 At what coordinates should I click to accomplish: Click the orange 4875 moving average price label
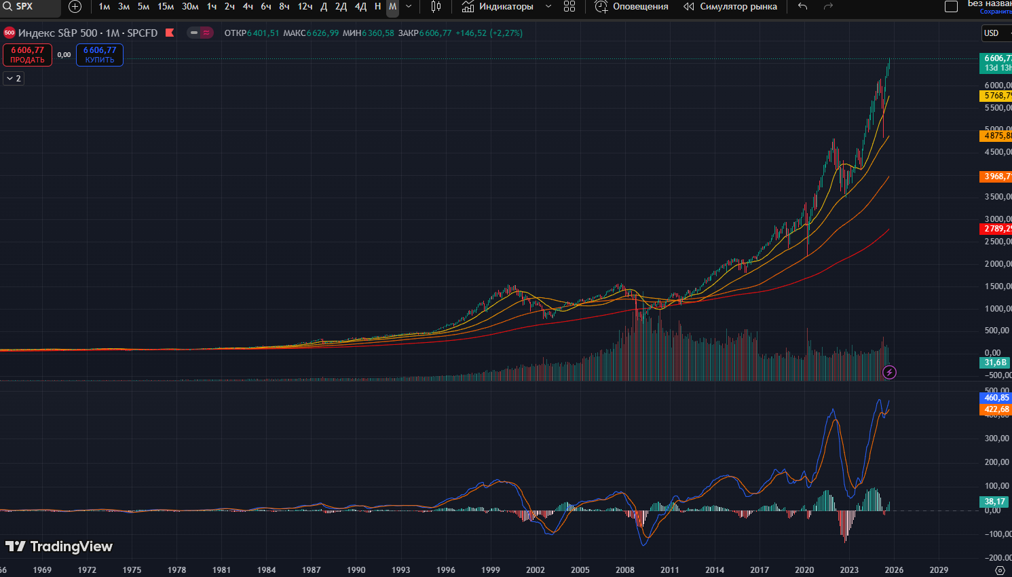(996, 136)
